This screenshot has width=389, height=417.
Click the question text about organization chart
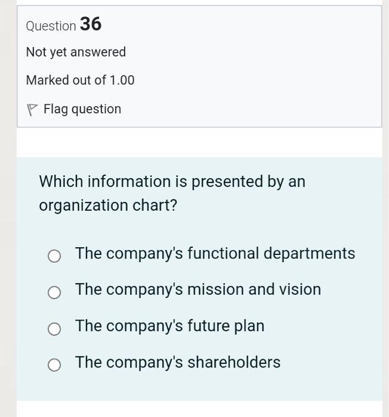point(172,193)
